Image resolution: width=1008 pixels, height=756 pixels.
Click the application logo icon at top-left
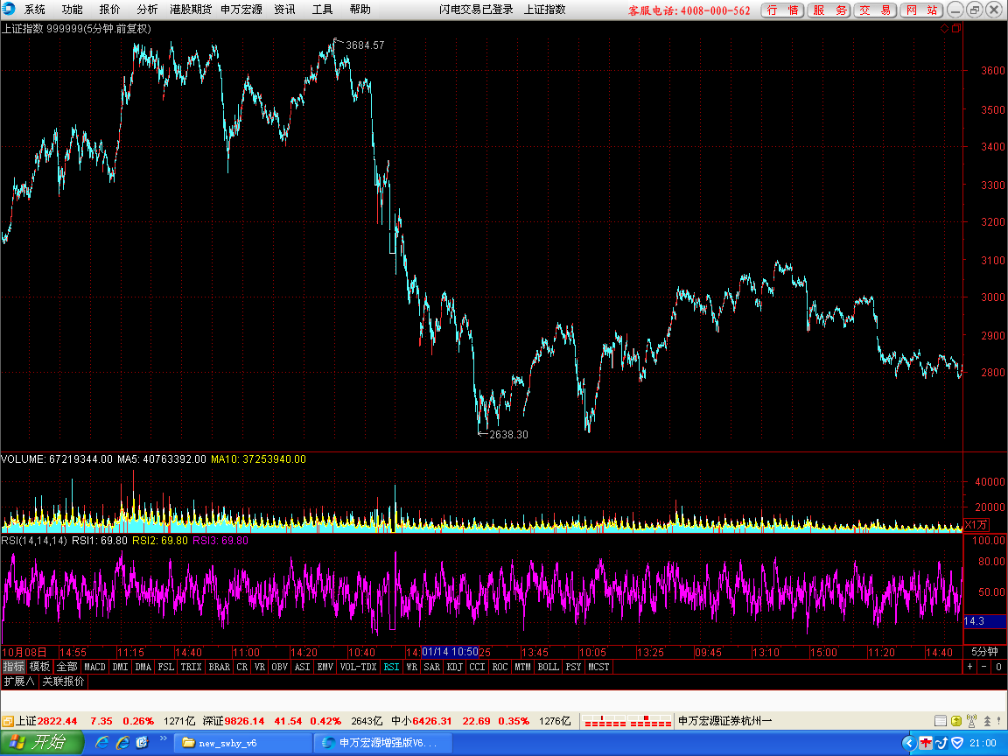click(9, 9)
